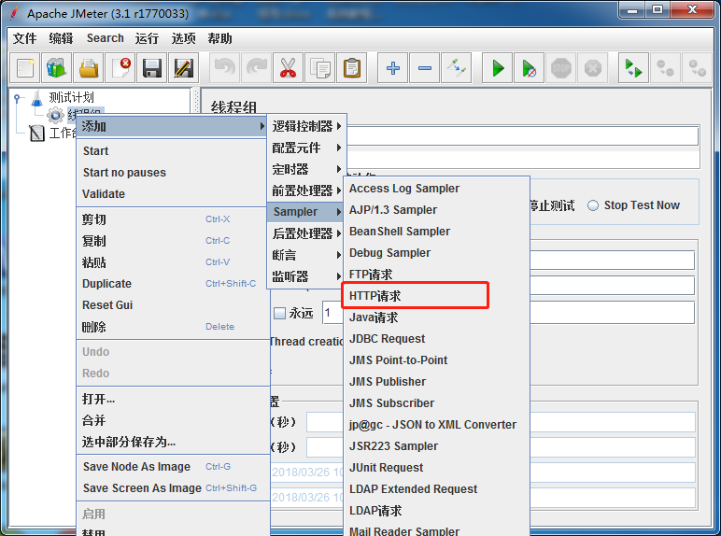721x536 pixels.
Task: Choose Start in the context menu
Action: click(172, 150)
